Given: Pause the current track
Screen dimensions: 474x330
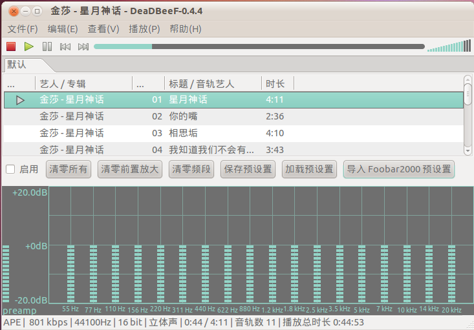Looking at the screenshot, I should (47, 46).
